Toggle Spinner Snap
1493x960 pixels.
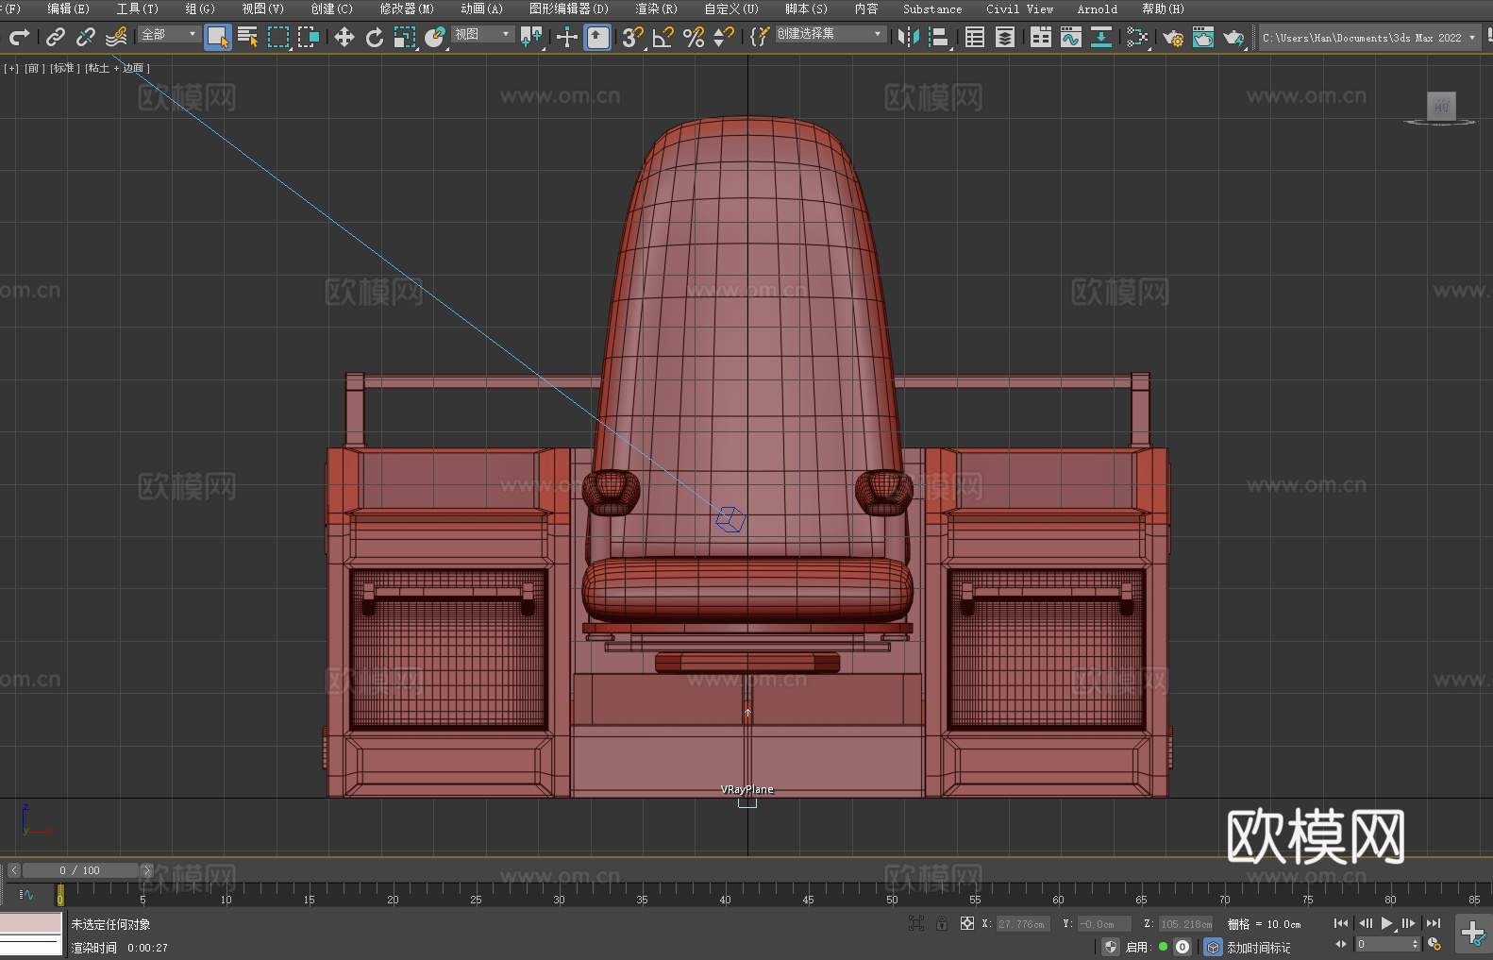point(724,37)
